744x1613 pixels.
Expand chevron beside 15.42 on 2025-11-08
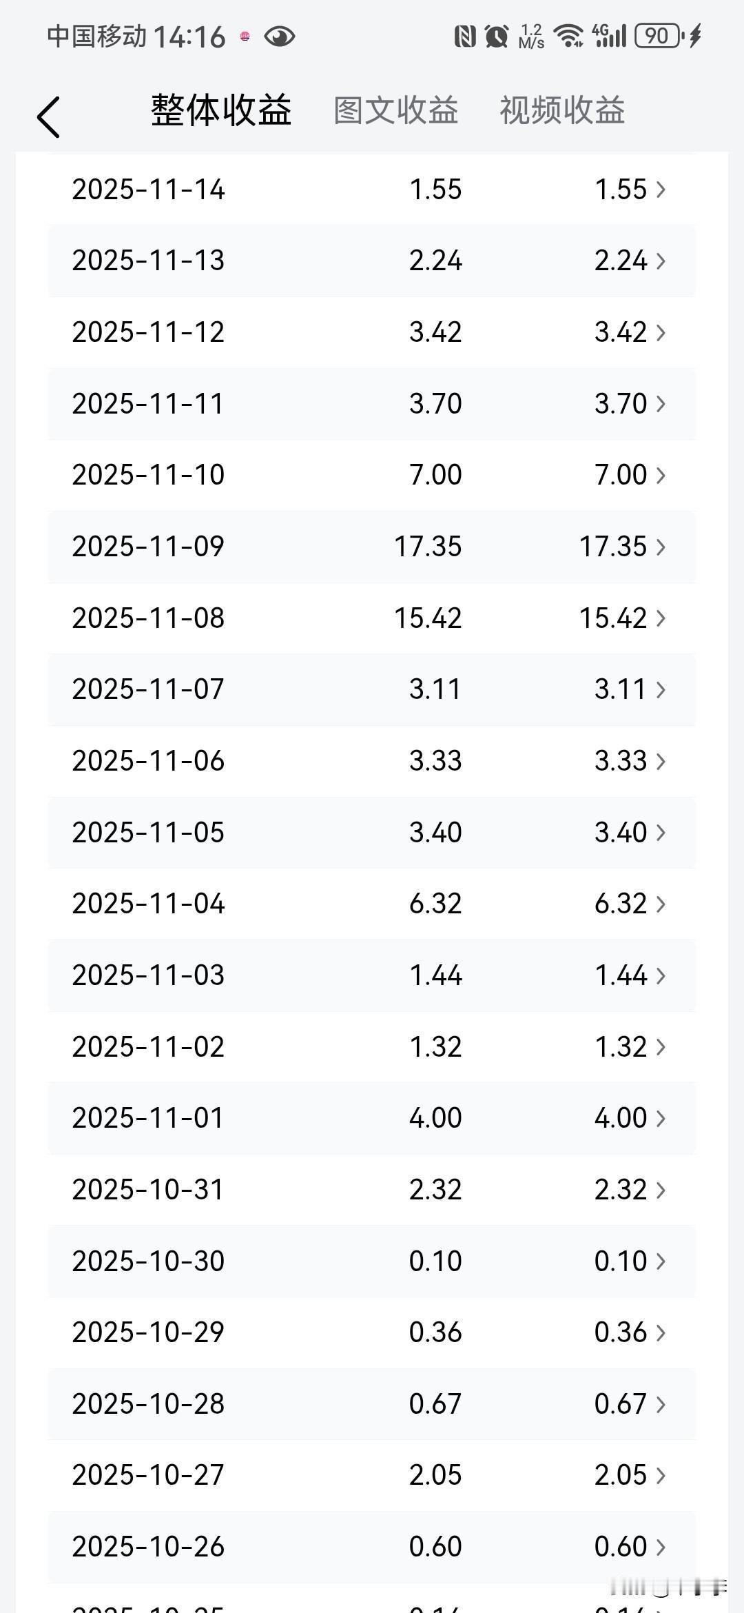[x=661, y=618]
